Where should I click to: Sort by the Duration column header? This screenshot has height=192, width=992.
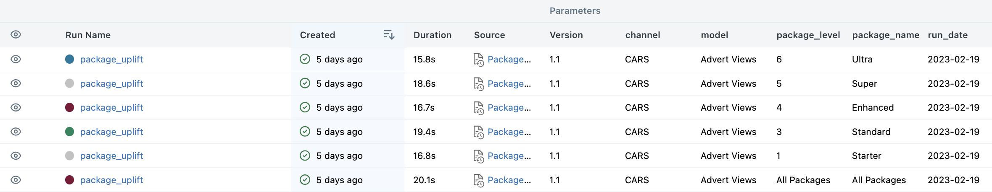pyautogui.click(x=433, y=35)
